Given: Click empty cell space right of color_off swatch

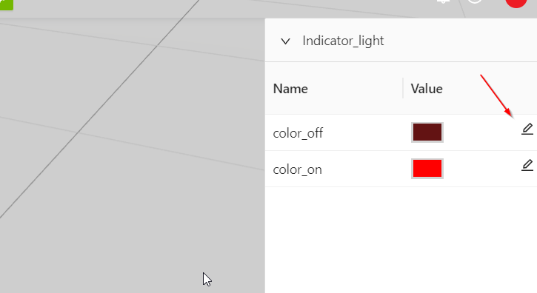Looking at the screenshot, I should (x=481, y=132).
